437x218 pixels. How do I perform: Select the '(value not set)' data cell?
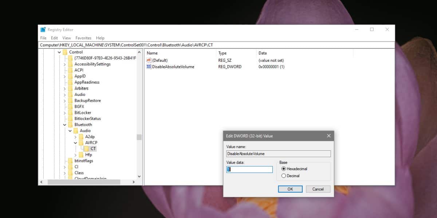coord(271,60)
